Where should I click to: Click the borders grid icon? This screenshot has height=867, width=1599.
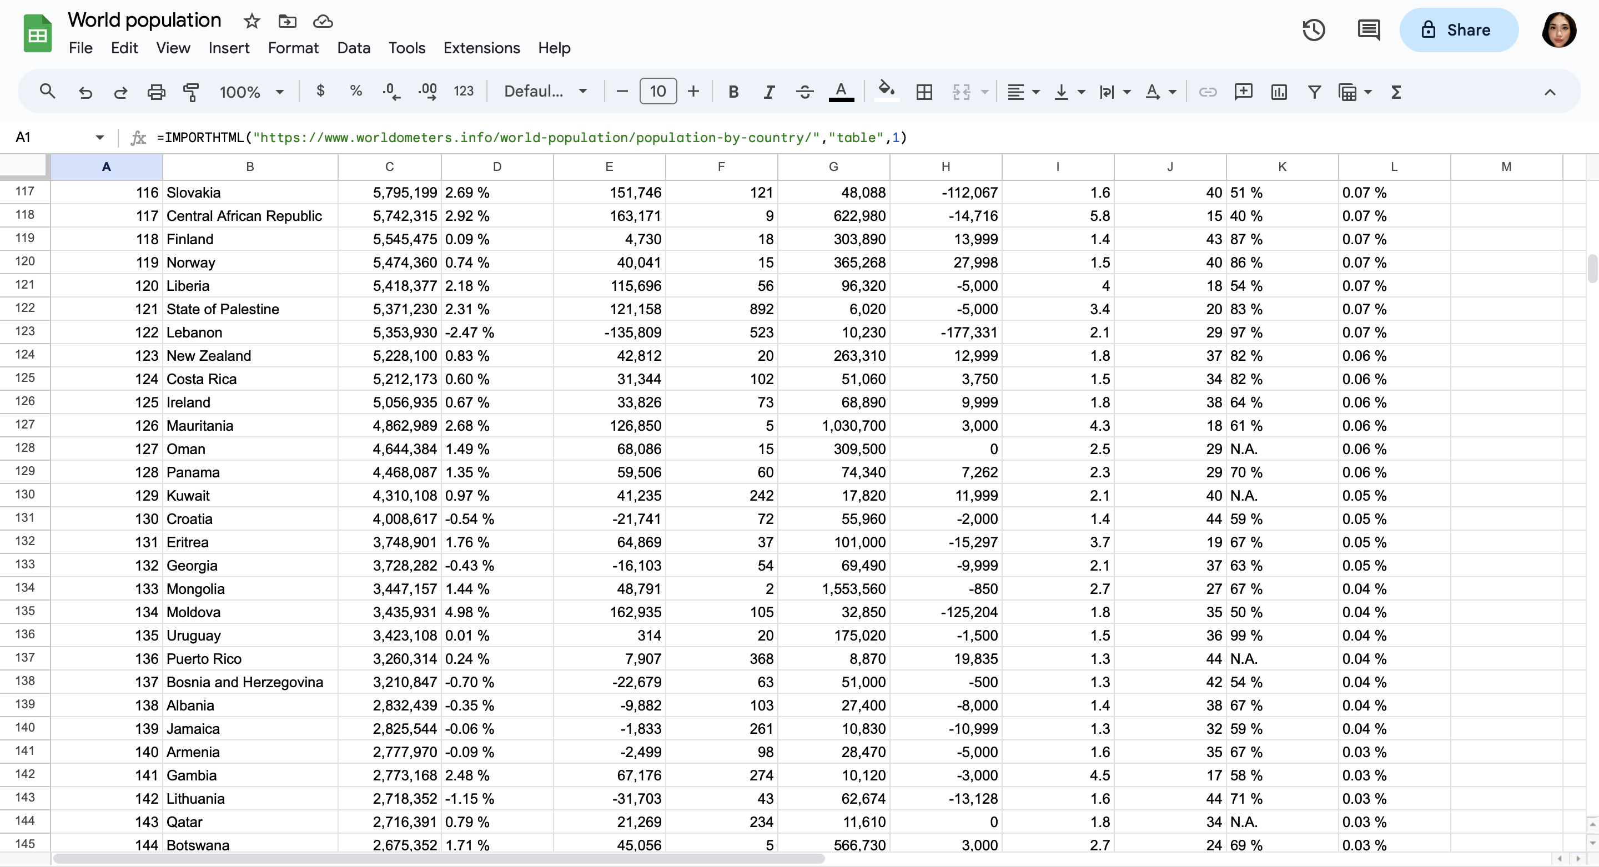924,92
